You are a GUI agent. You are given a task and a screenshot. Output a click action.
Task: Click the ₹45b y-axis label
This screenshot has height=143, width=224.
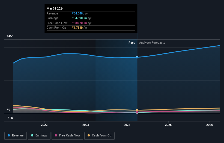(10, 36)
